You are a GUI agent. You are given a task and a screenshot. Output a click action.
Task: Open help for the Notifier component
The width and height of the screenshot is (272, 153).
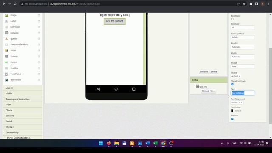(x=39, y=39)
